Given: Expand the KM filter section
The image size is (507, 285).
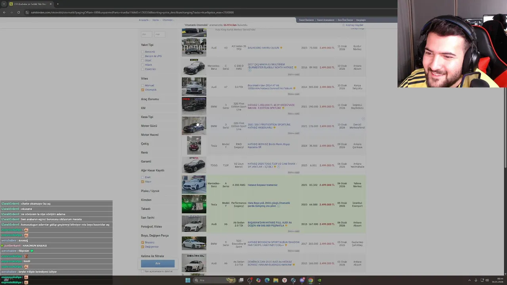Looking at the screenshot, I should click(x=143, y=108).
